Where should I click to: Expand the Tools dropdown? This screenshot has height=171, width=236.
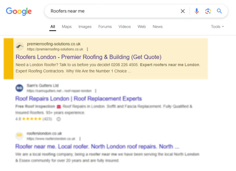click(217, 27)
